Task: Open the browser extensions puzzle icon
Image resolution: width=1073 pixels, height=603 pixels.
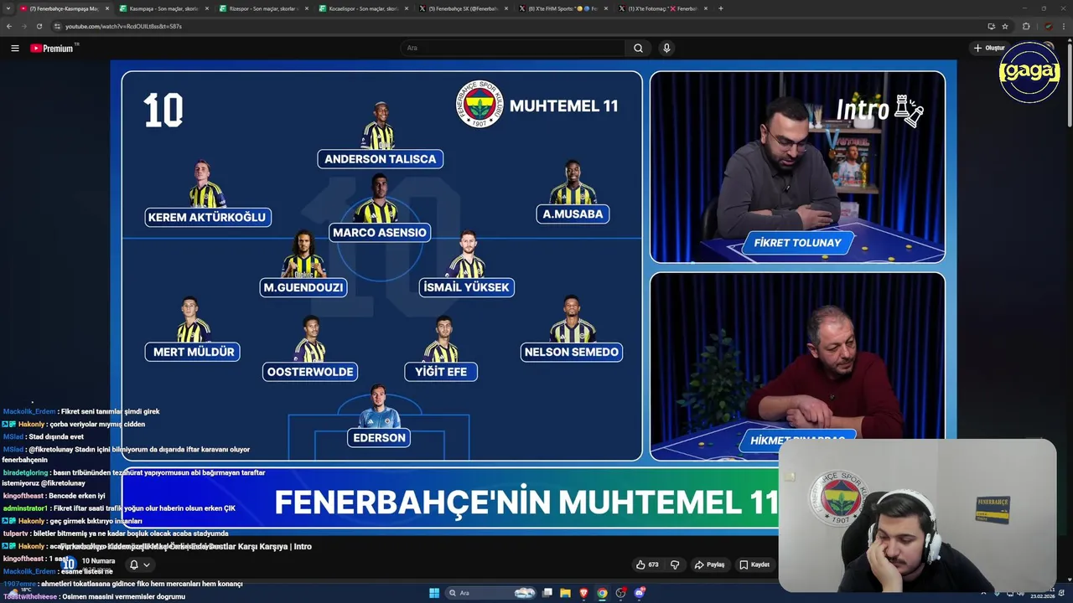Action: coord(1026,26)
